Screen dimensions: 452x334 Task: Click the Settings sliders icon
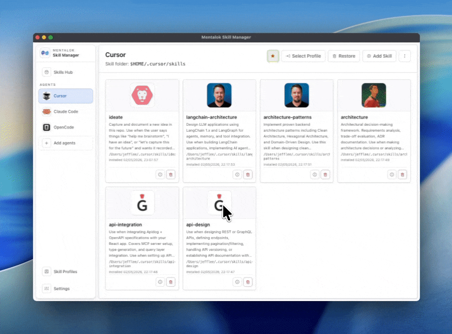tap(46, 289)
